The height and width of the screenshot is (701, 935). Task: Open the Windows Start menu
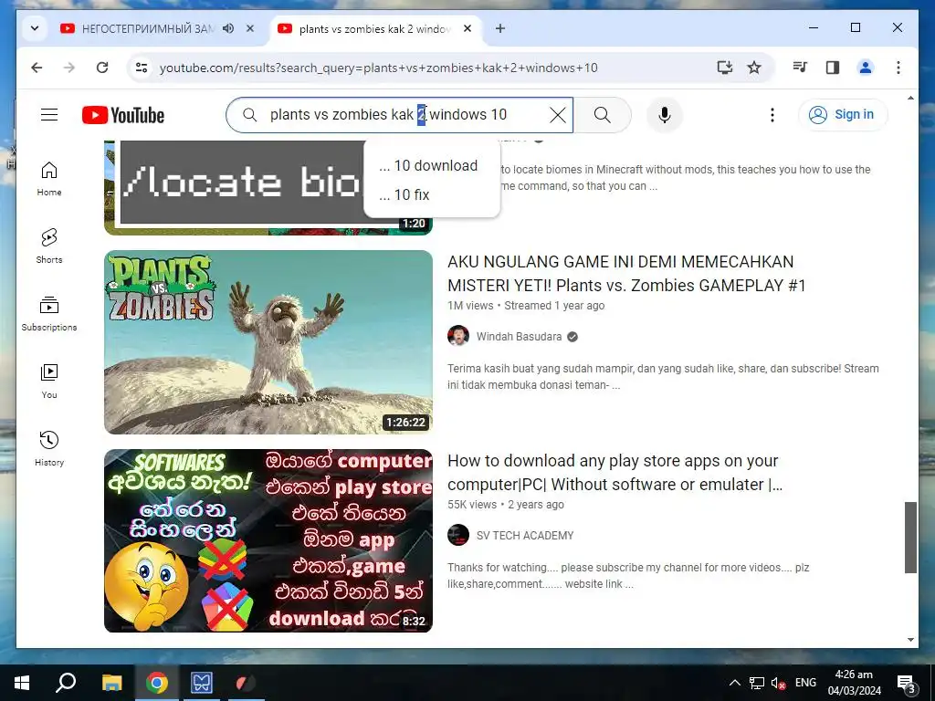[x=22, y=683]
